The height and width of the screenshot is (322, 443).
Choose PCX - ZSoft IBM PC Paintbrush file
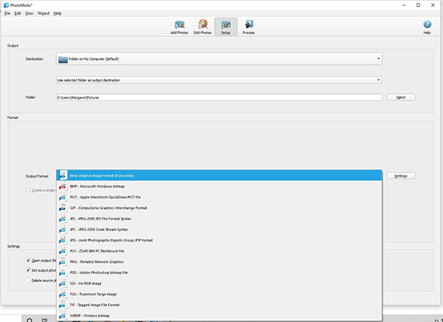(x=219, y=251)
